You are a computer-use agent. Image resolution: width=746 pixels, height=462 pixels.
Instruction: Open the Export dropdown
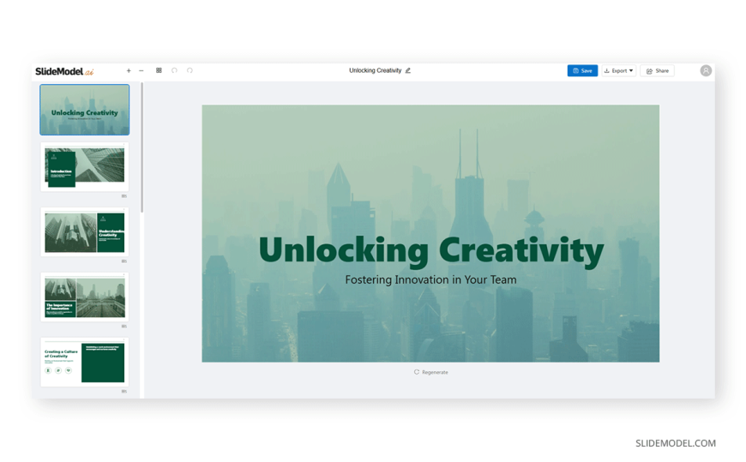tap(618, 70)
